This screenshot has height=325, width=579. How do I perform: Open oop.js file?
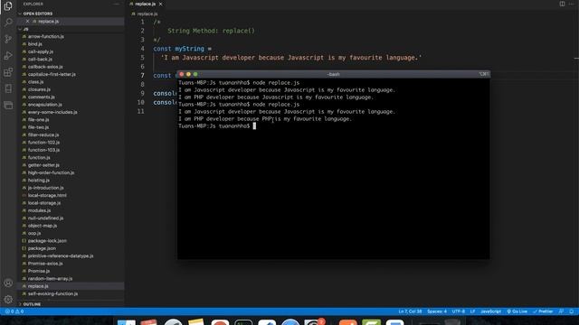tap(34, 233)
